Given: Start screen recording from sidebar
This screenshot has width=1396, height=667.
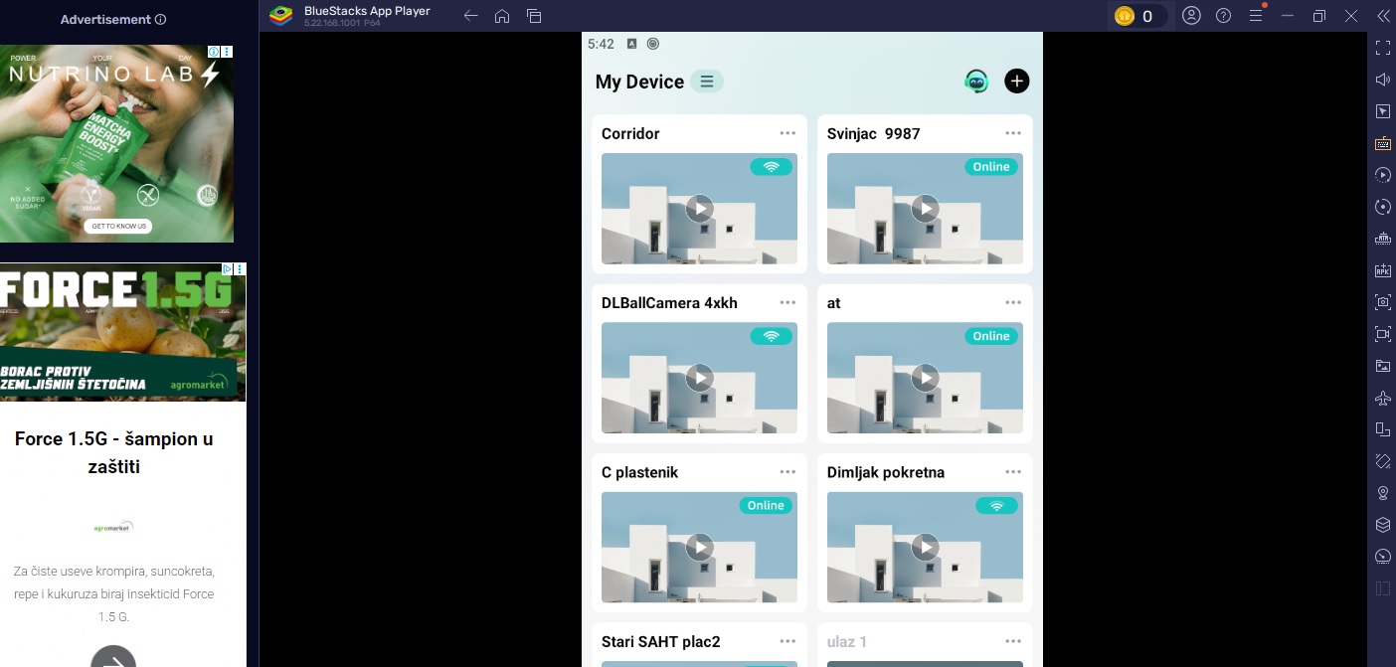Looking at the screenshot, I should click(1382, 334).
